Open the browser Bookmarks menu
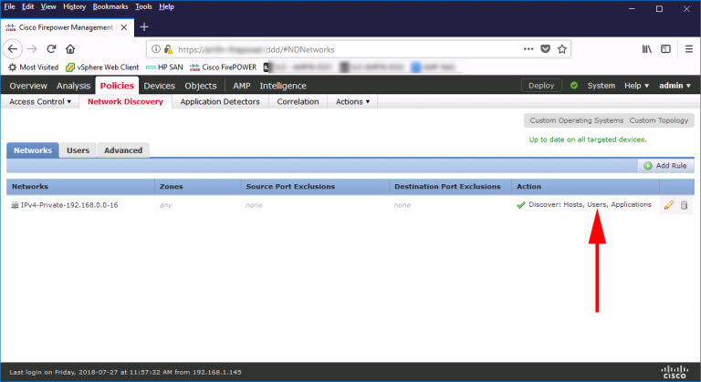701x382 pixels. (x=110, y=6)
